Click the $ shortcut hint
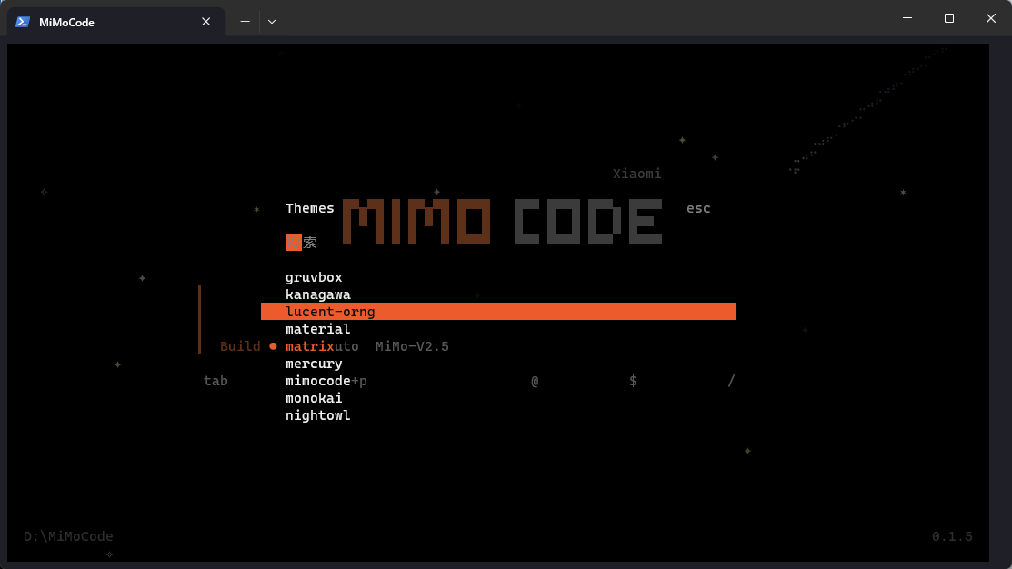 633,381
